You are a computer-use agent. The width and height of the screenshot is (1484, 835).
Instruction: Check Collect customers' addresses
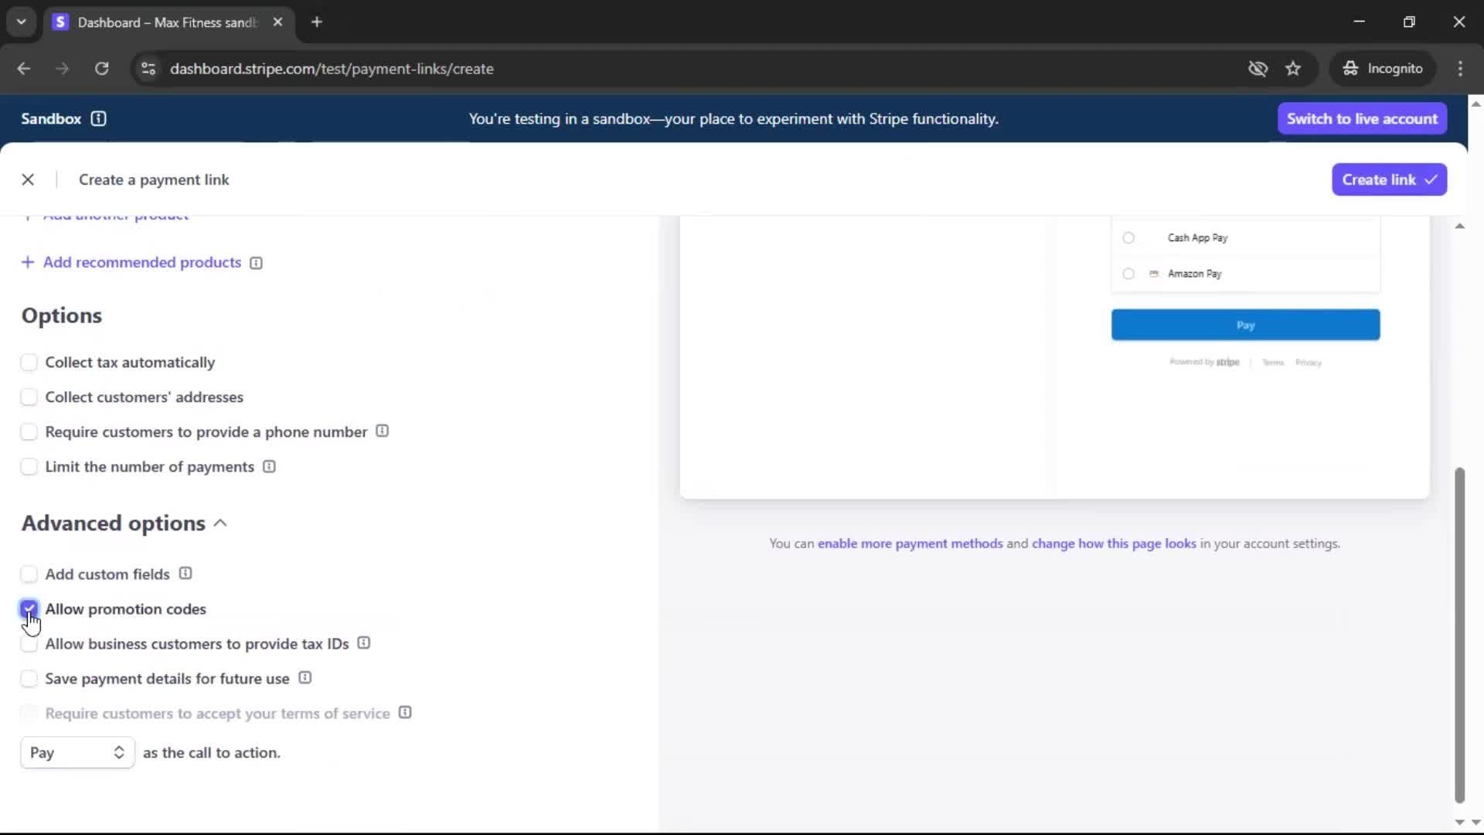(x=29, y=397)
